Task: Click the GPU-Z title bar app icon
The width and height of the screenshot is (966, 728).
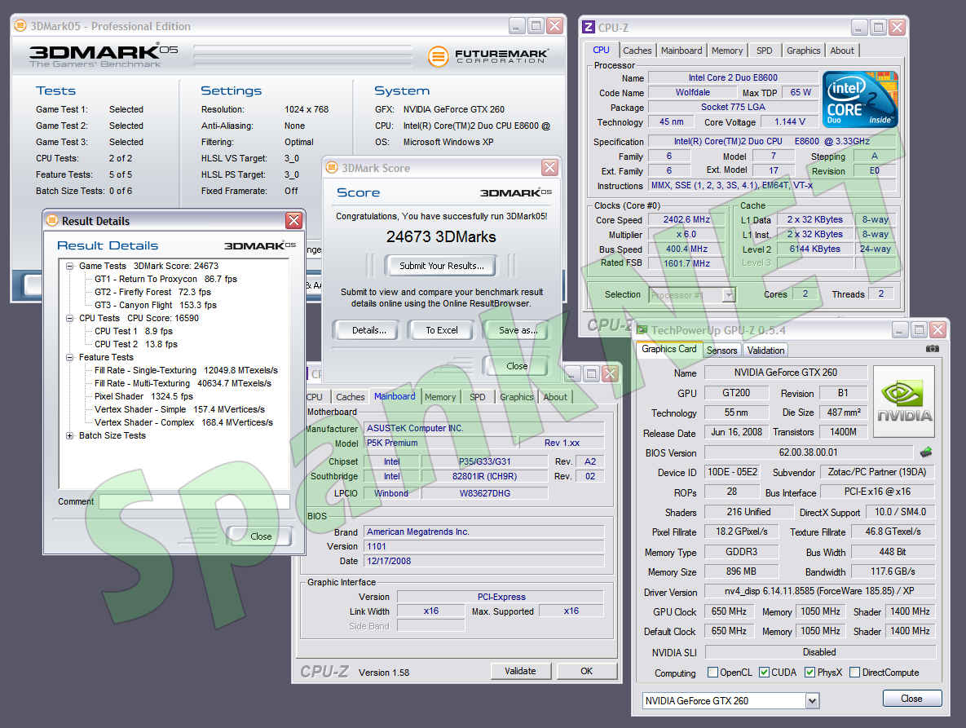Action: pyautogui.click(x=642, y=330)
